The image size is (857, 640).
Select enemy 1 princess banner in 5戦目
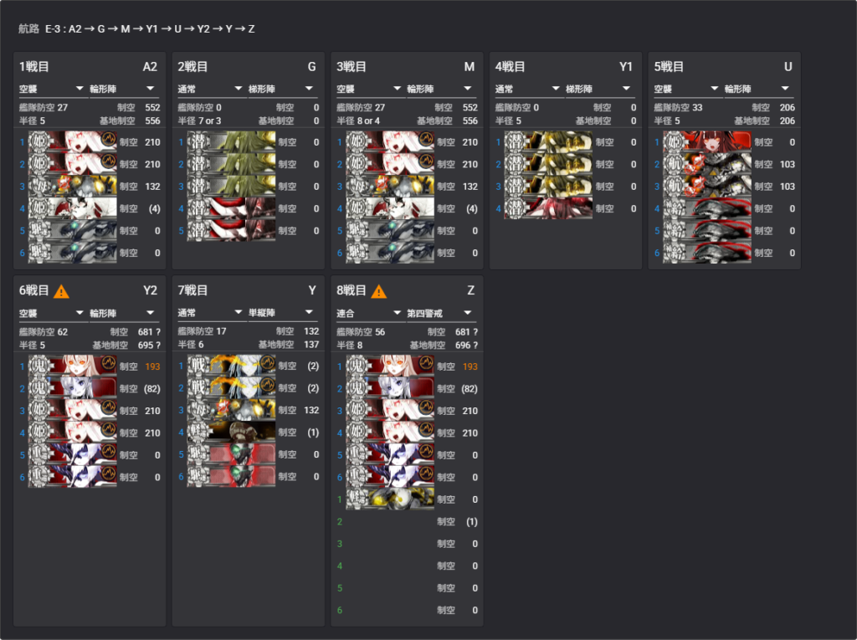[x=708, y=142]
